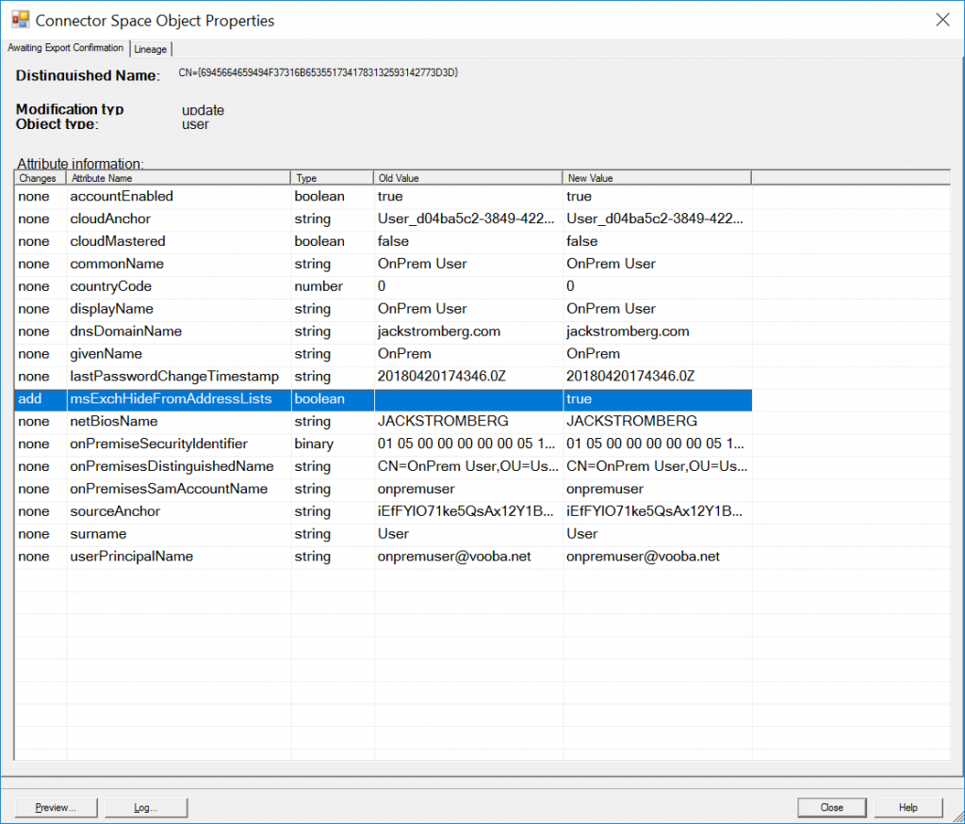Select the cloudAnchor attribute row
Viewport: 965px width, 824px height.
(x=383, y=218)
